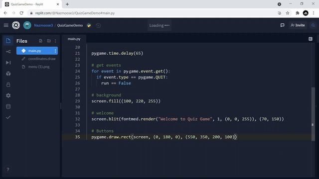Click the pygame.time.delay(65) line

pyautogui.click(x=117, y=53)
